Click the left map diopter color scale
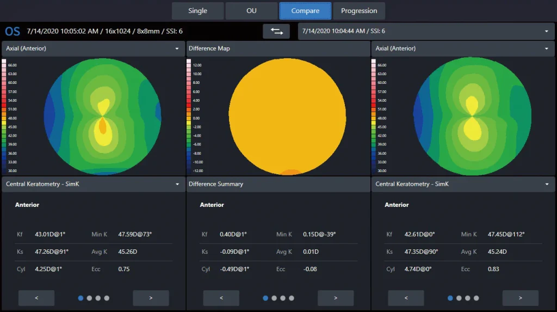 pos(4,115)
